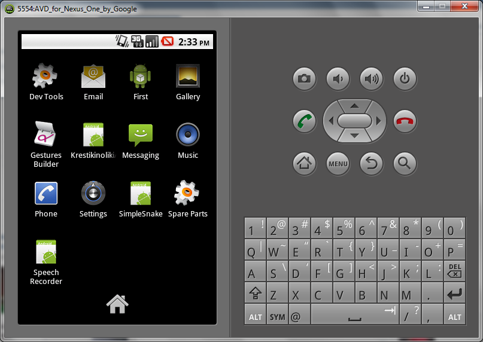The height and width of the screenshot is (342, 483).
Task: Click the power hardware button
Action: tap(405, 79)
